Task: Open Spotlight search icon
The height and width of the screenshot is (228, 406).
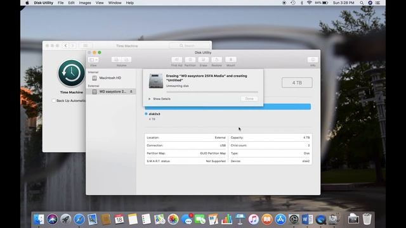Action: pos(362,3)
